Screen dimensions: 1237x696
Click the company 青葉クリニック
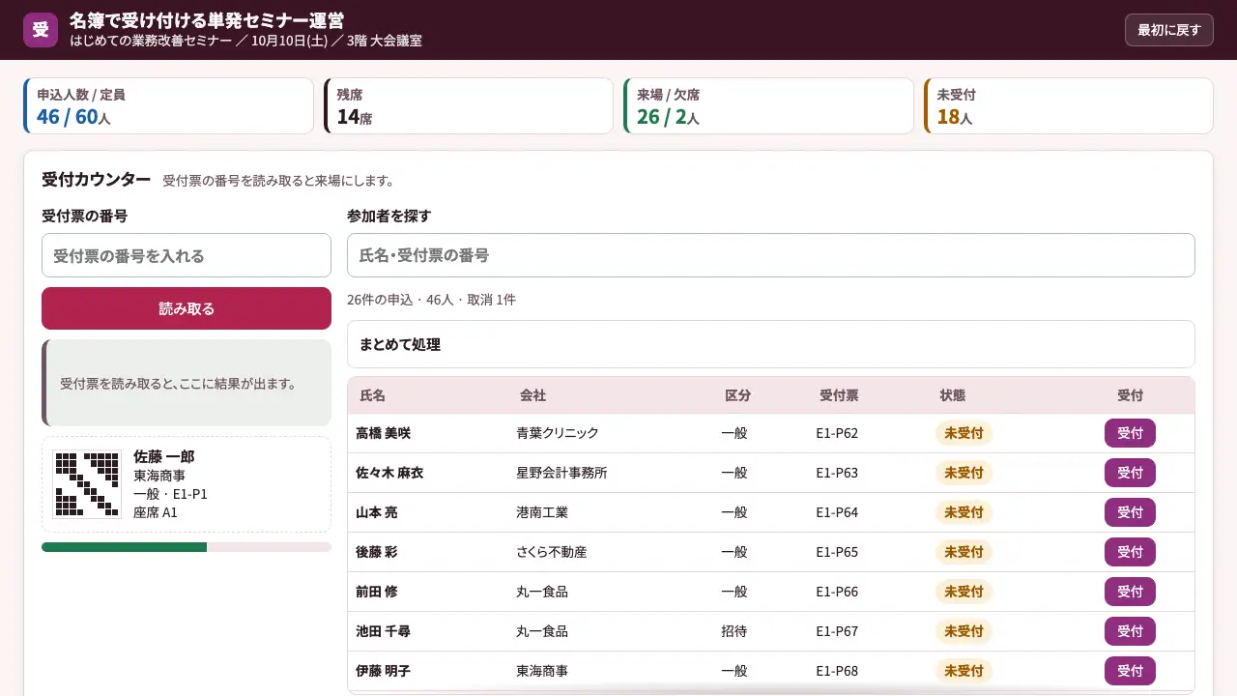coord(558,433)
